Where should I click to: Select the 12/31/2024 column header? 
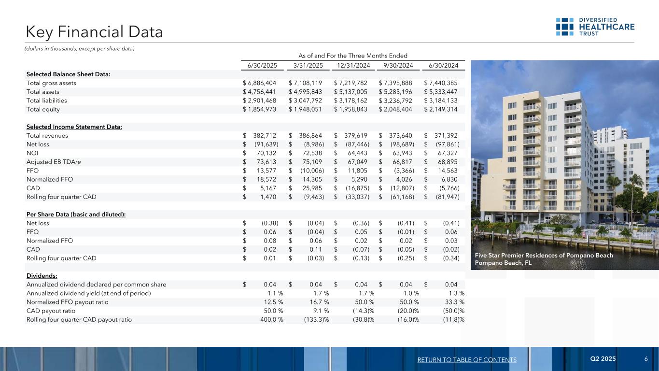[x=353, y=65]
